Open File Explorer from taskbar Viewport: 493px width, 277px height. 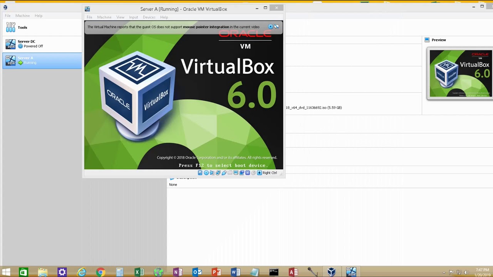coord(43,272)
